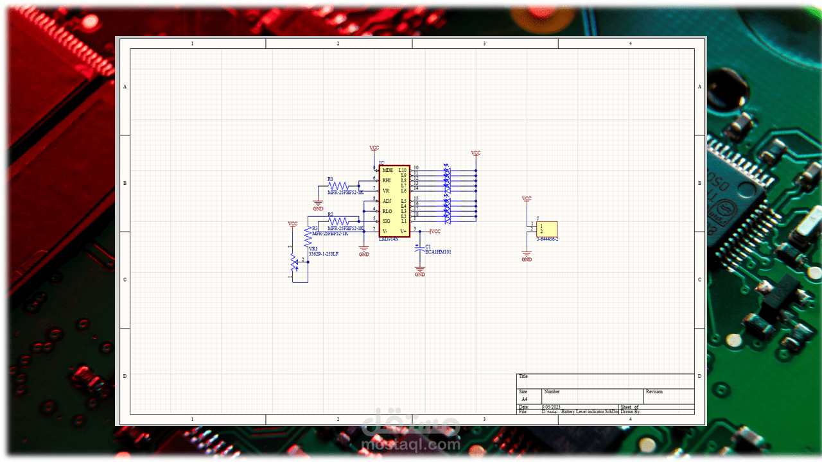Click the A4 size value in title block
Viewport: 822px width, 462px height.
524,399
